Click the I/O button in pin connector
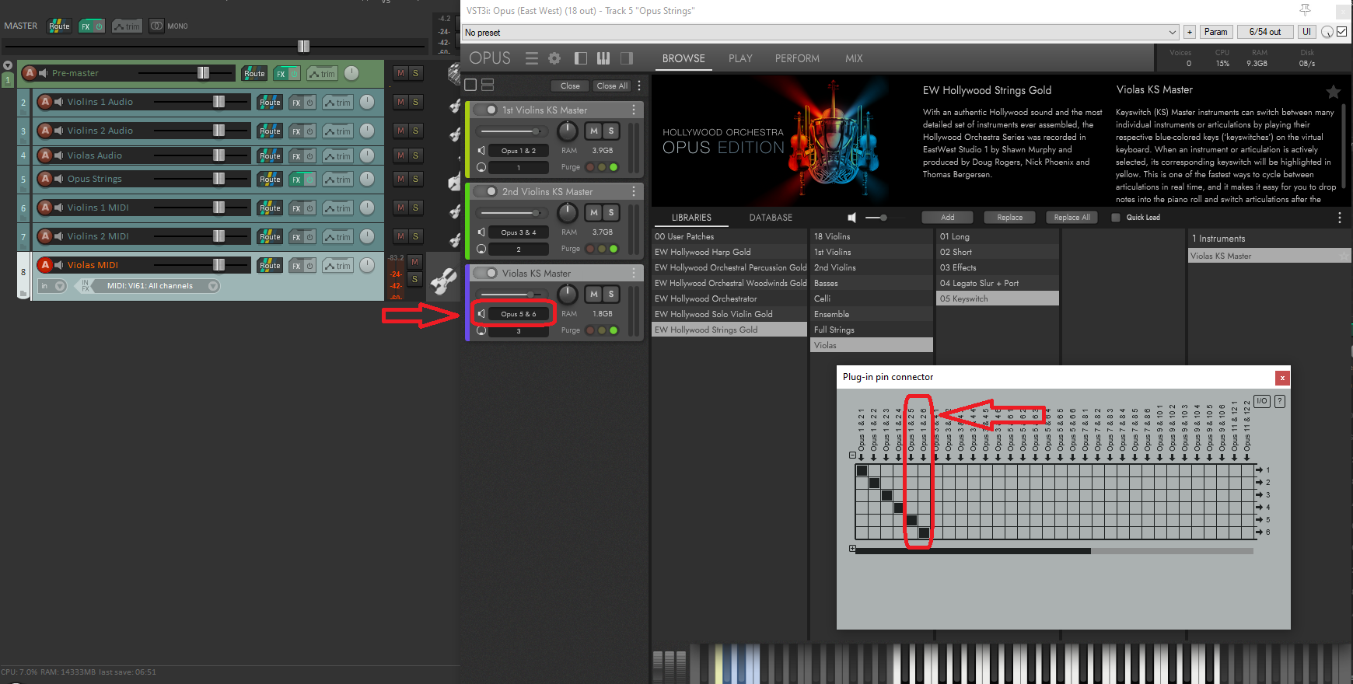Image resolution: width=1353 pixels, height=684 pixels. click(1262, 401)
